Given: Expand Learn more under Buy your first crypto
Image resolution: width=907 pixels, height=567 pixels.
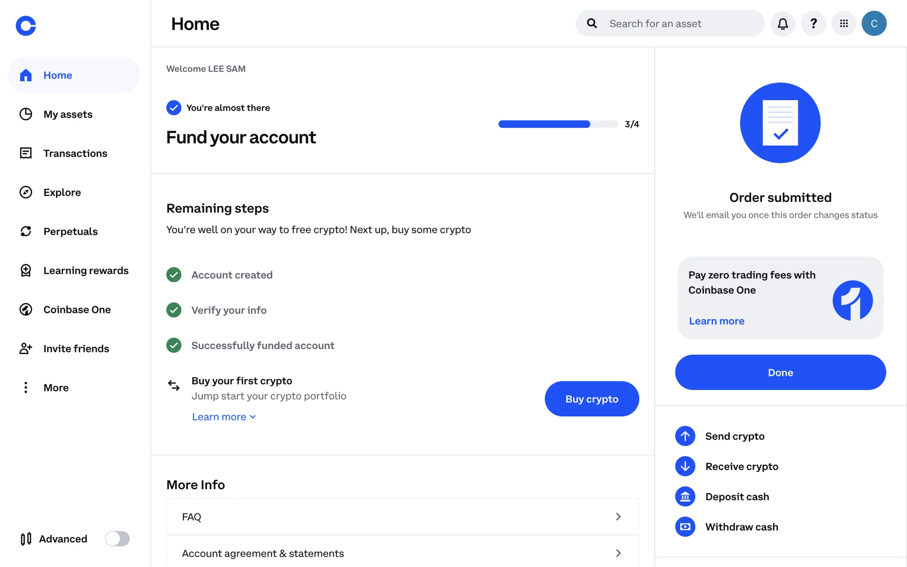Looking at the screenshot, I should [223, 417].
